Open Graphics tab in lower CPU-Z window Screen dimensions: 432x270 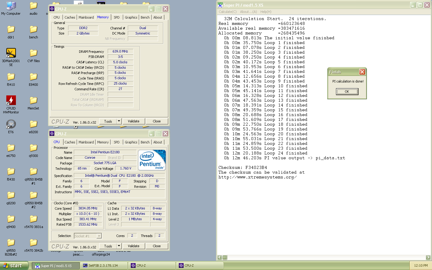131,142
